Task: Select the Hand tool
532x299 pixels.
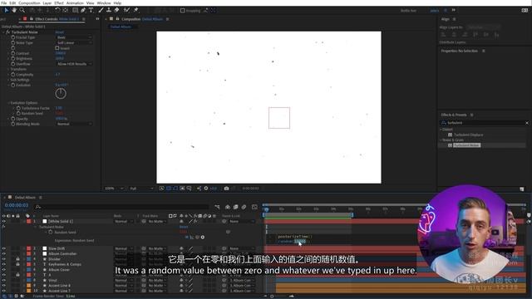Action: [14, 11]
